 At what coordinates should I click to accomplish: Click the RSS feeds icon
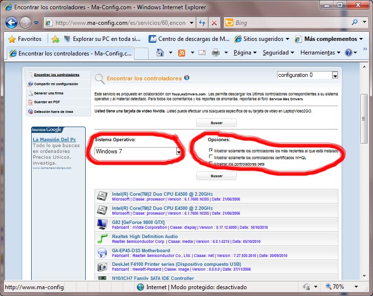(x=182, y=53)
